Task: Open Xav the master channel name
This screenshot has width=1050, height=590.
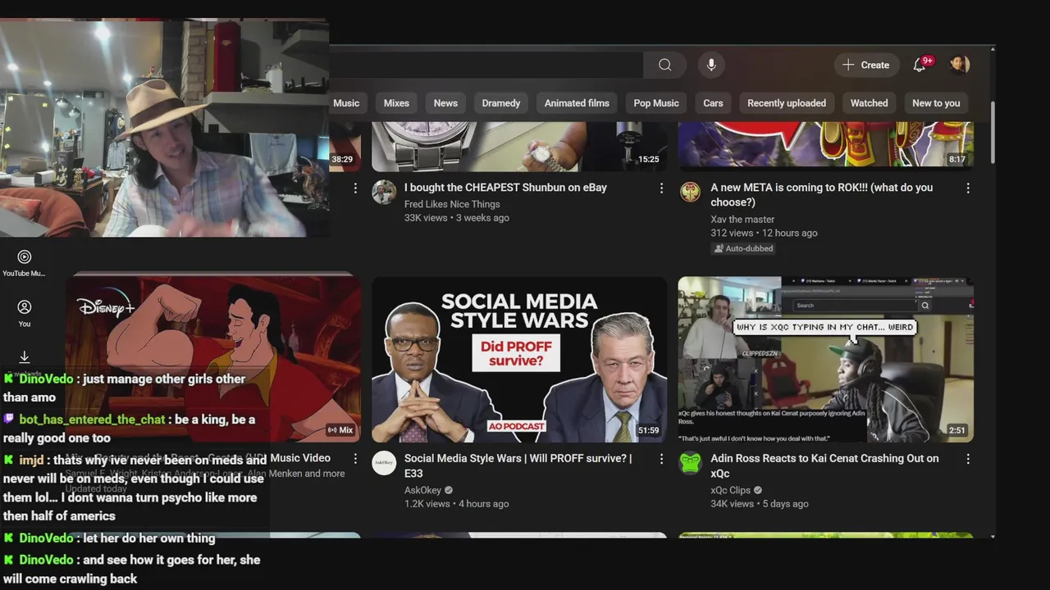Action: [x=742, y=220]
